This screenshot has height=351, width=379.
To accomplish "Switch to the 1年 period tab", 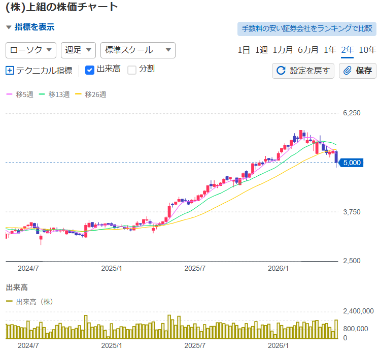I will 330,50.
